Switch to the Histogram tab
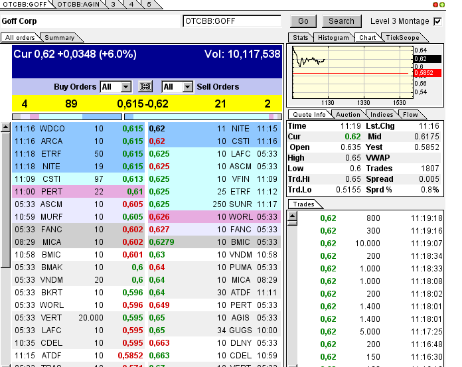 coord(333,38)
